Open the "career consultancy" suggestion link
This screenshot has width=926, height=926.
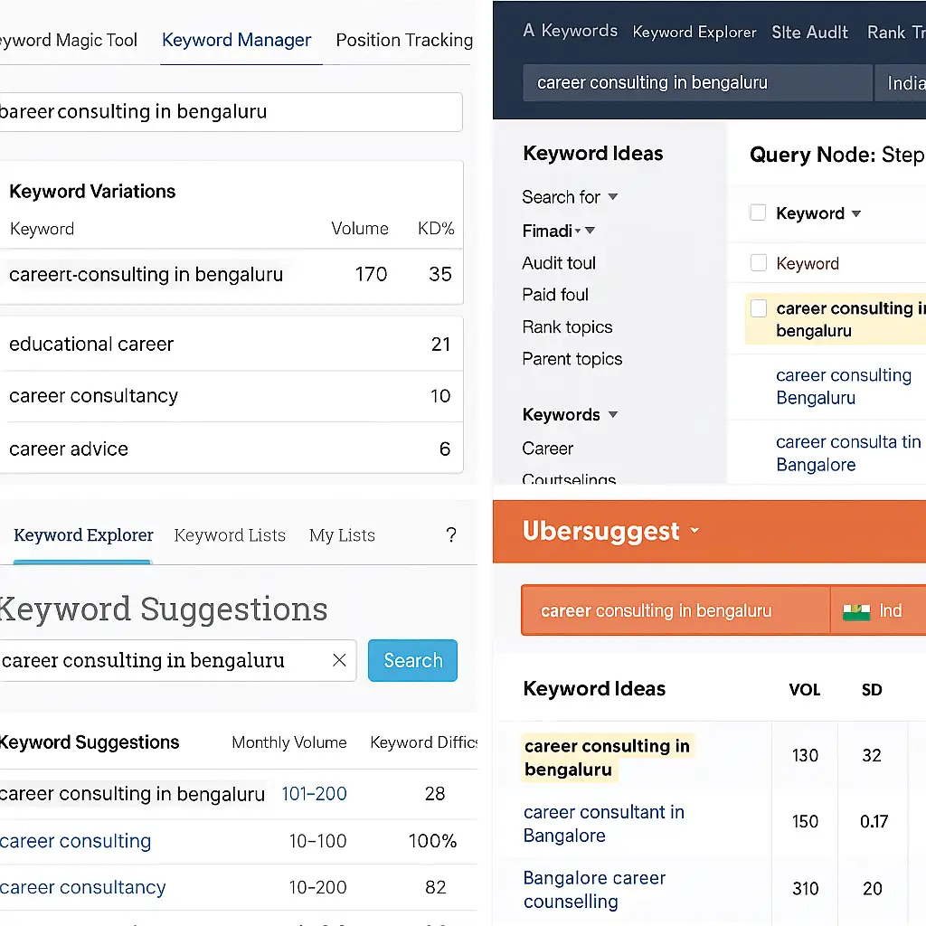(83, 888)
